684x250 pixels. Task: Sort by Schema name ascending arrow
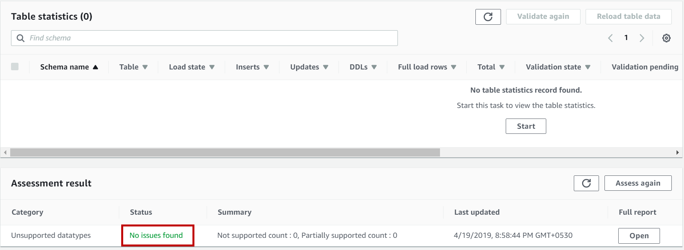95,67
